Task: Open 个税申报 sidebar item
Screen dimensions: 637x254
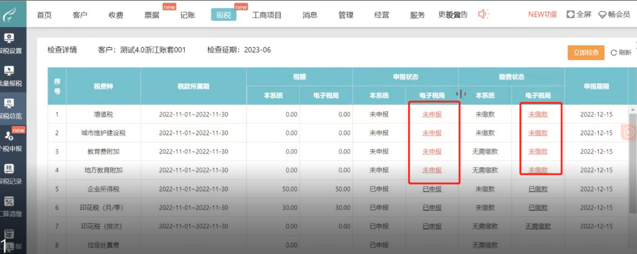Action: click(10, 142)
